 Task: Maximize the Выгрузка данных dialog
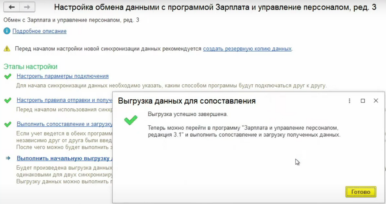pos(363,101)
